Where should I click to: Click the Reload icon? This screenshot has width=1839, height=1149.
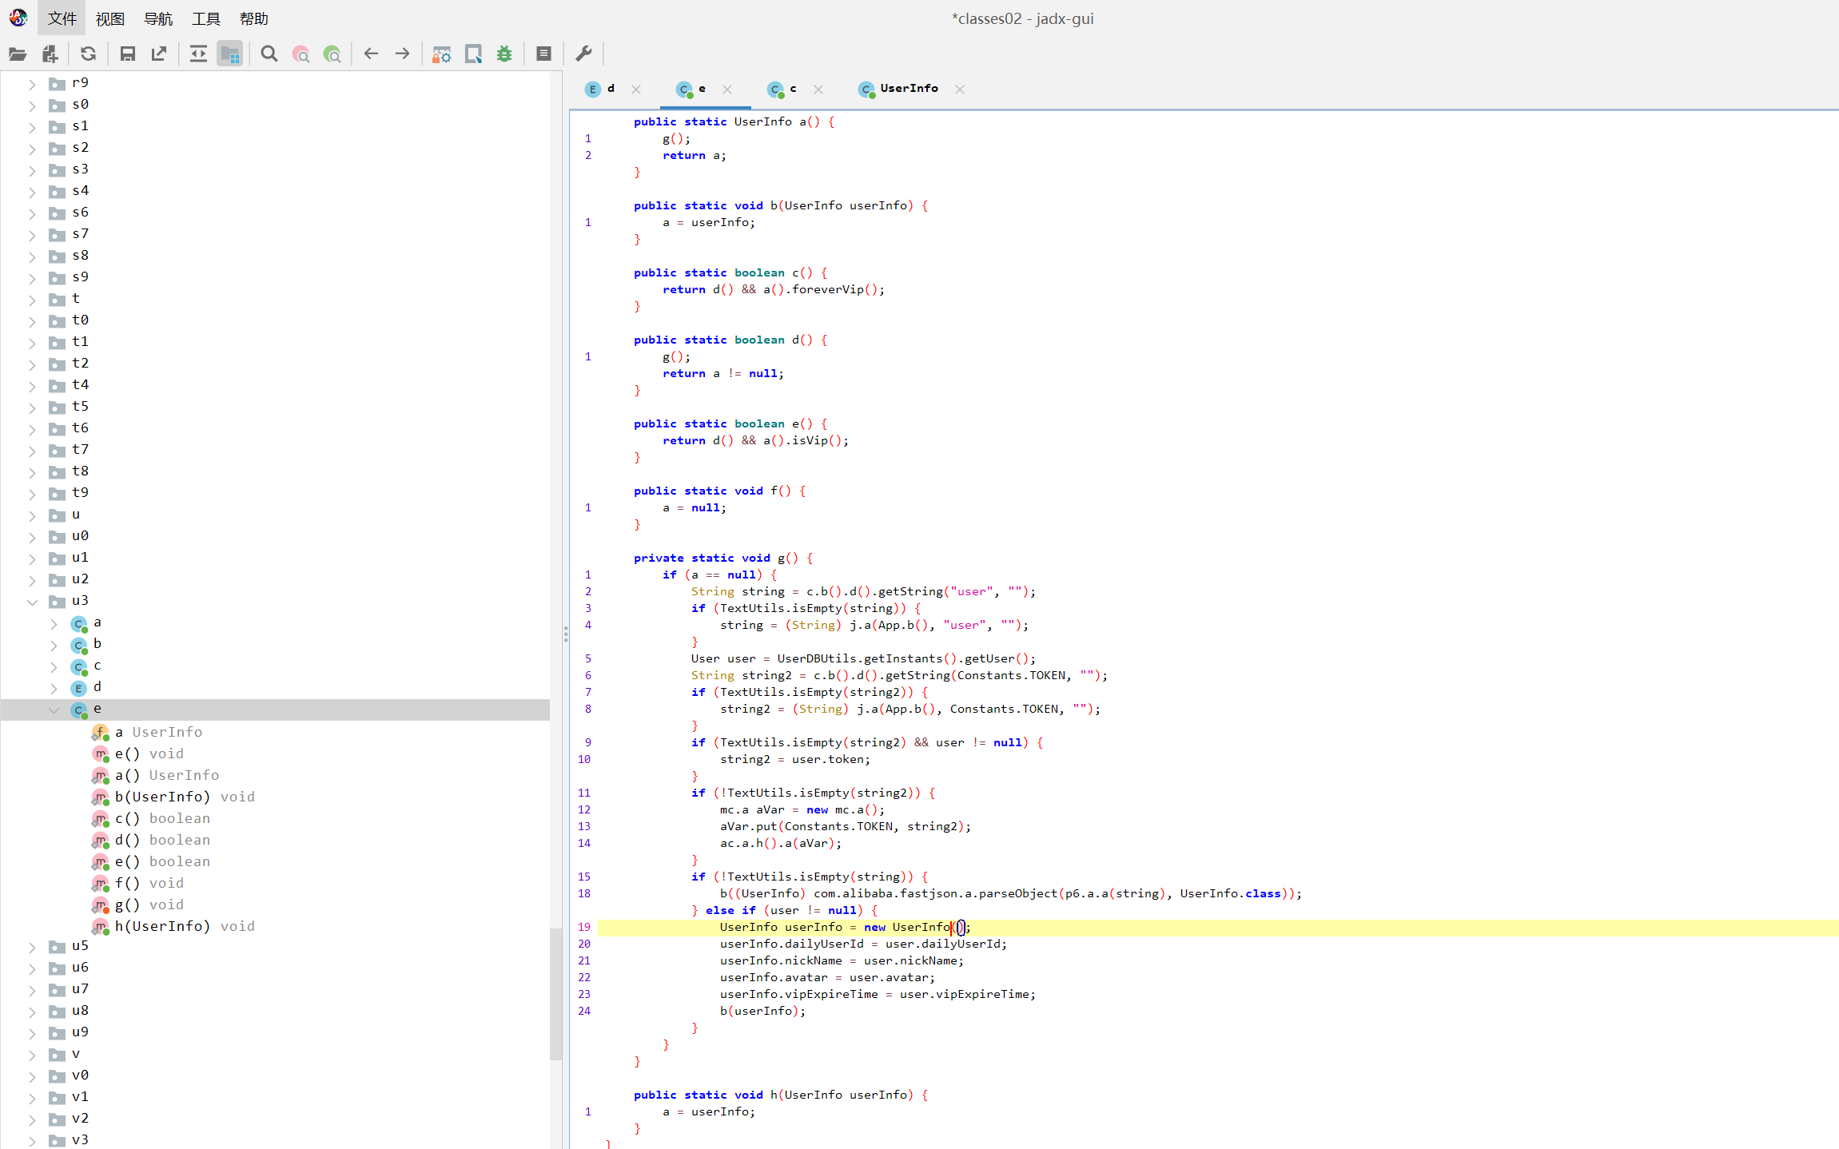pyautogui.click(x=88, y=54)
